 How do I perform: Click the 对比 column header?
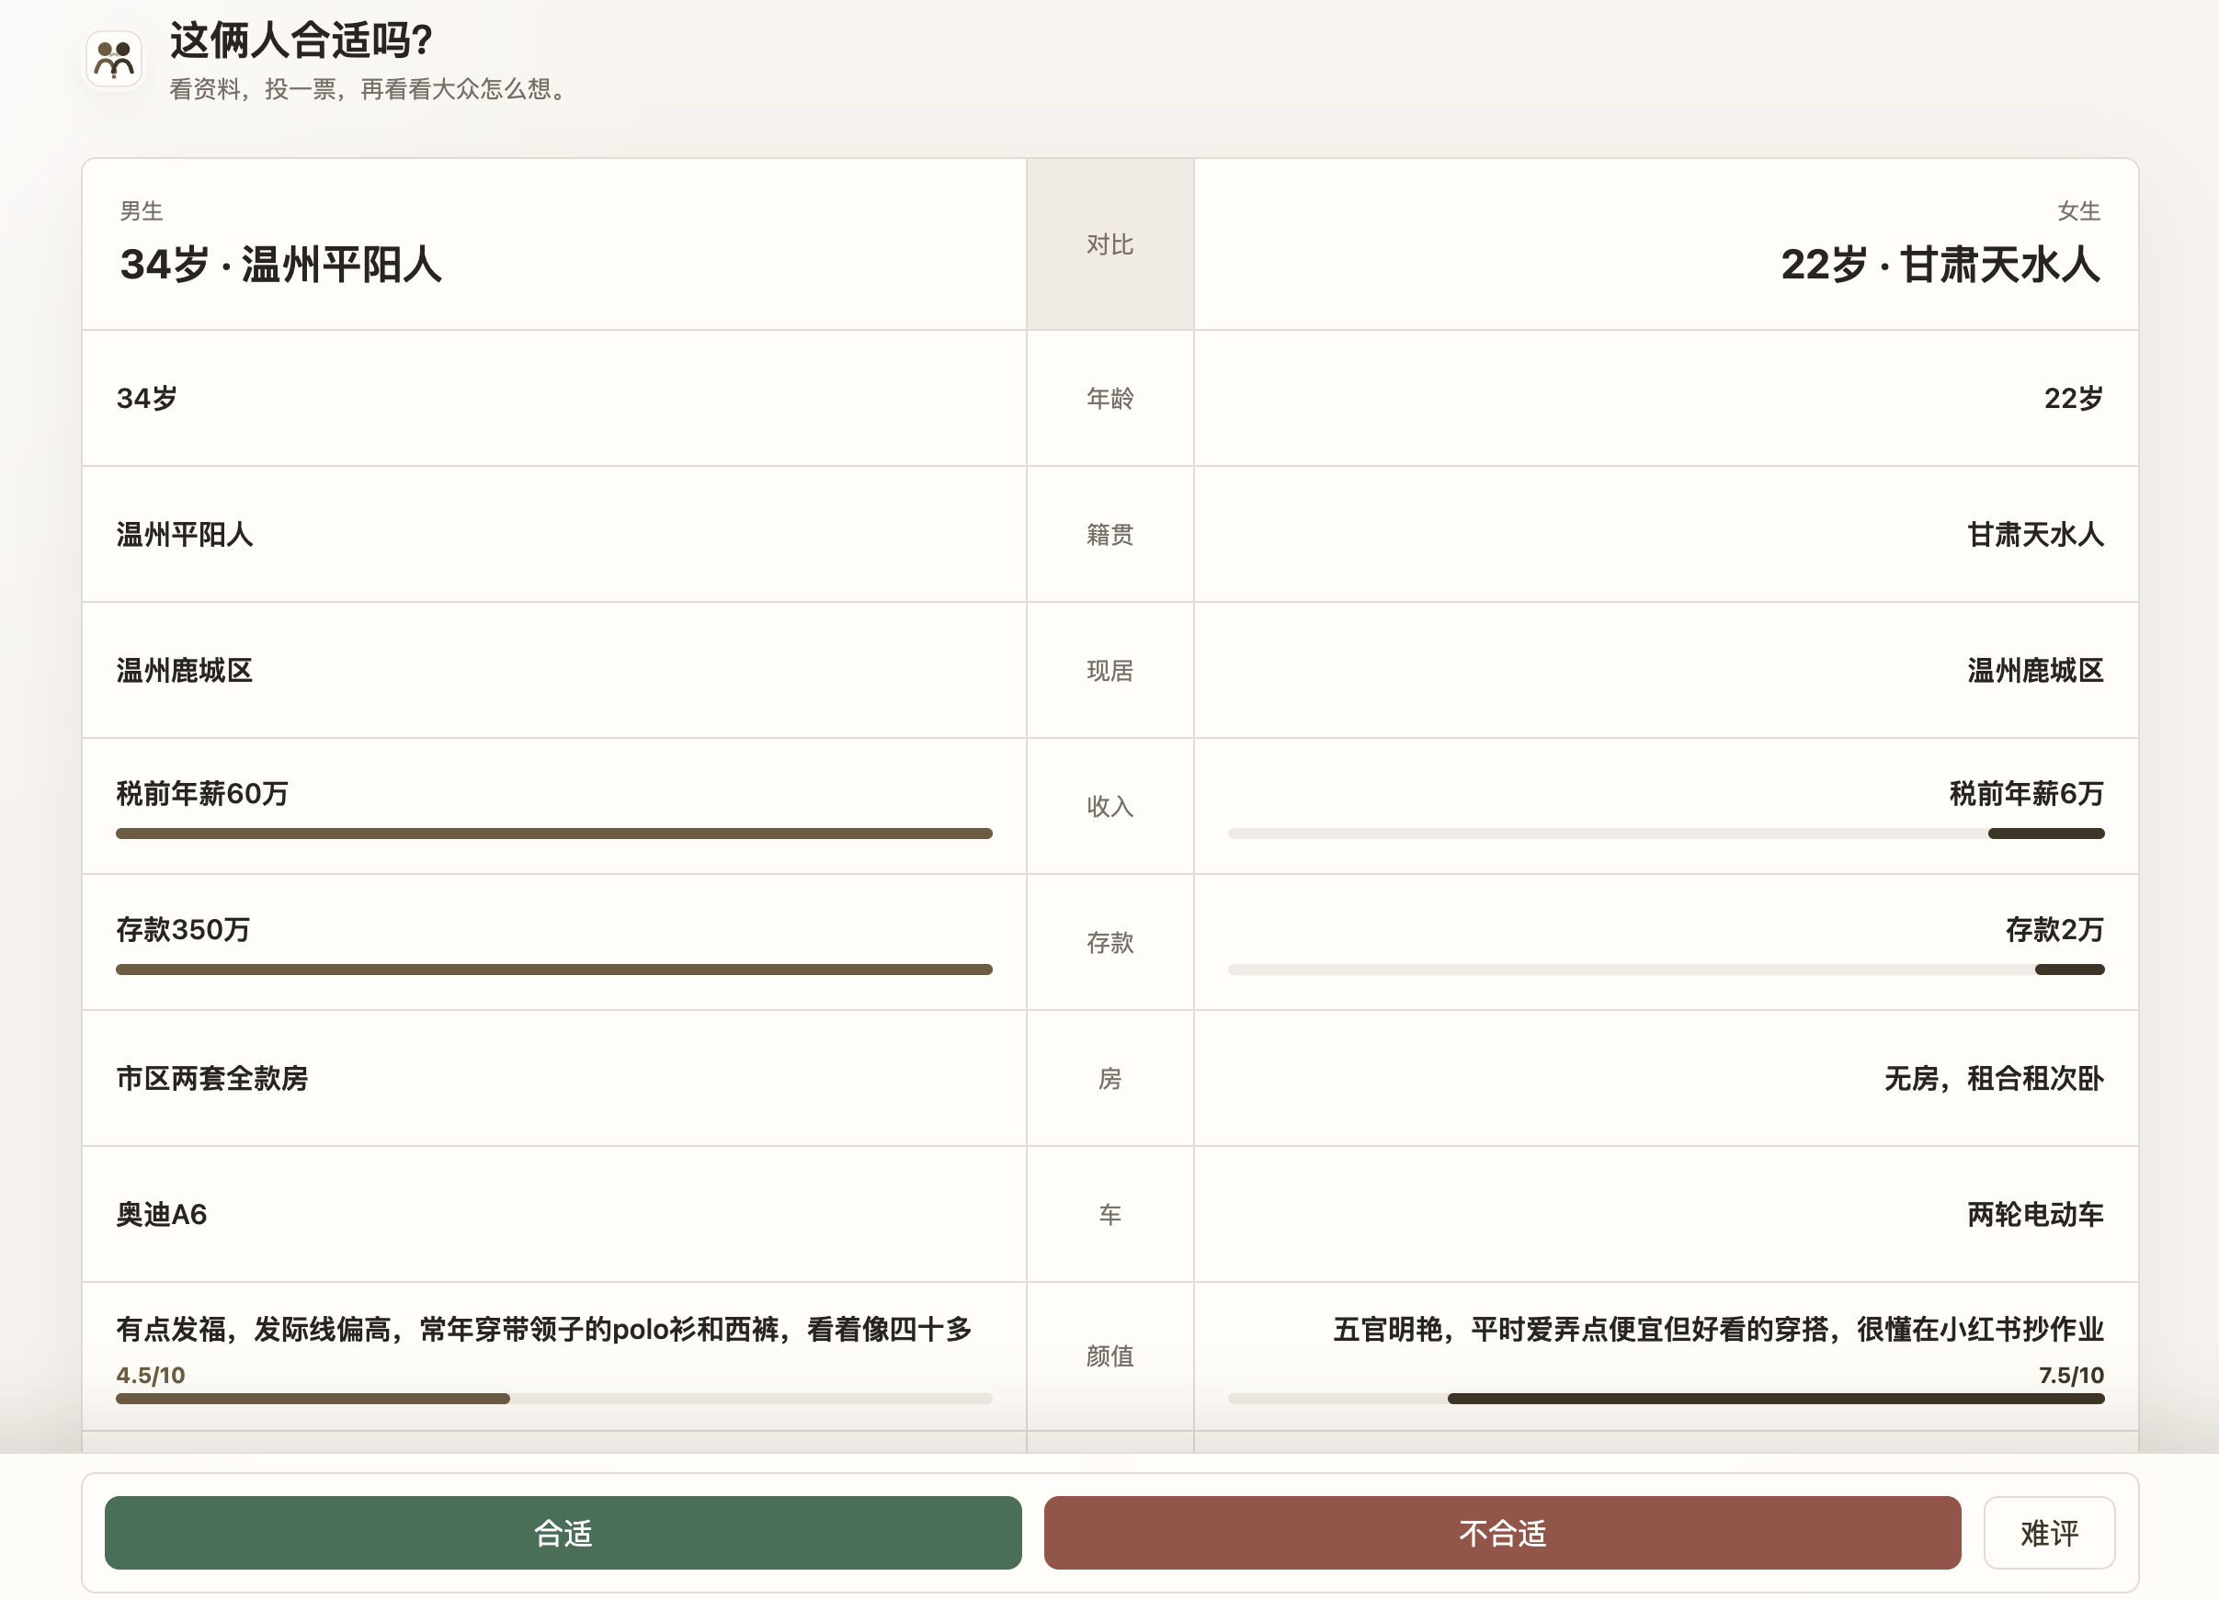[1109, 244]
